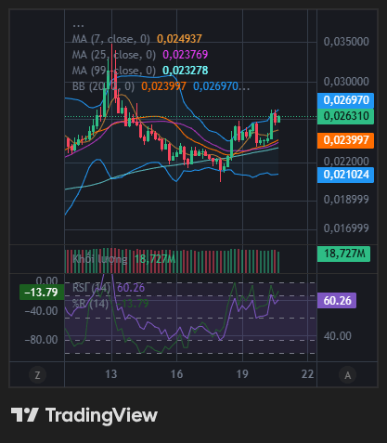Screen dimensions: 387x443
Task: Click the blue BB legend value 0,026970…
Action: tap(221, 86)
